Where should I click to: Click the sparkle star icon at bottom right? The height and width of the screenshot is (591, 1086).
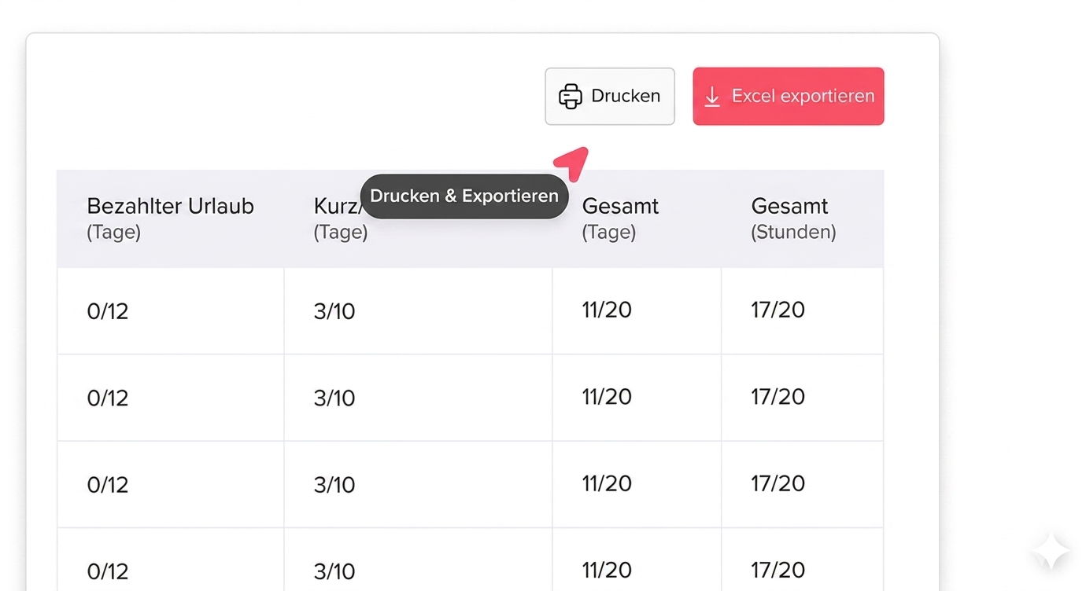tap(1052, 551)
